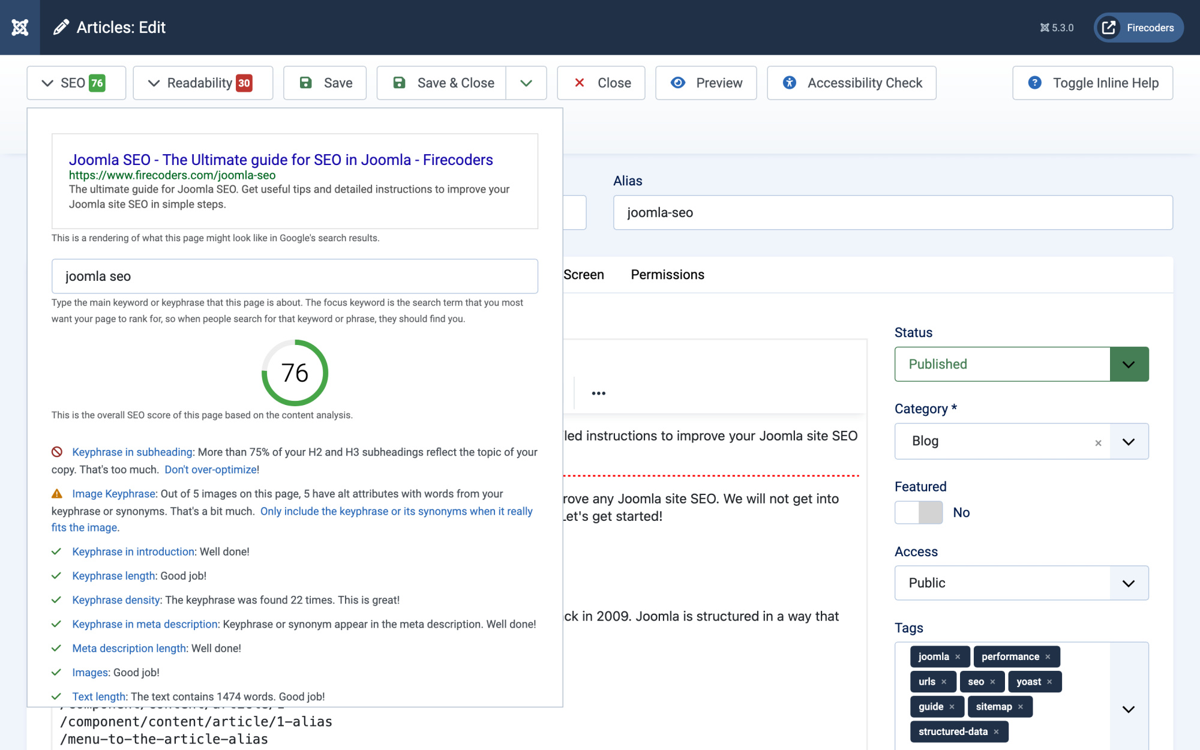Remove the guide tag
The height and width of the screenshot is (750, 1200).
952,707
